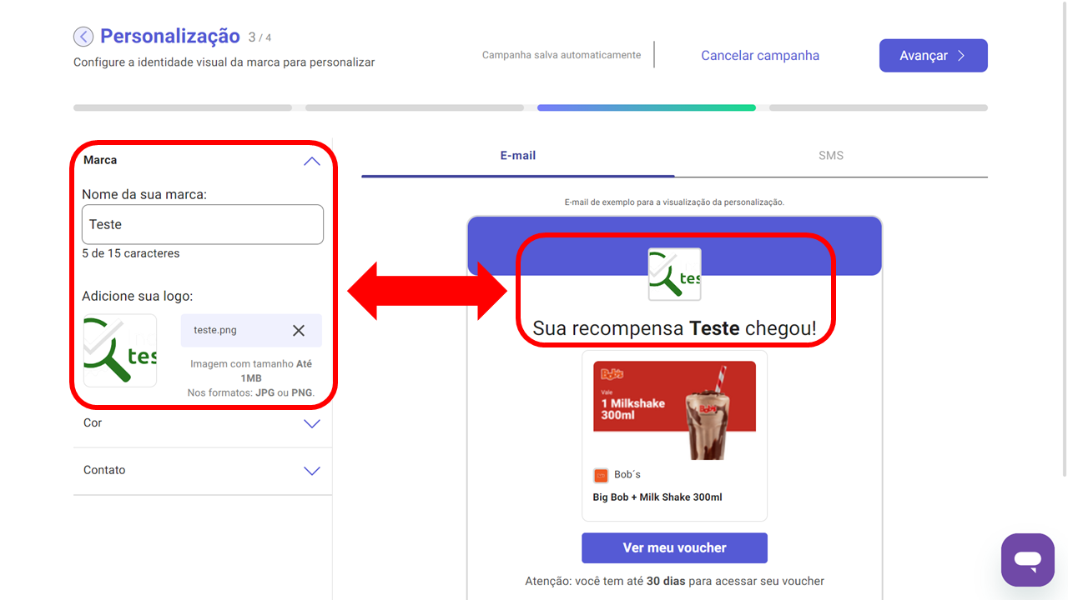Click the logo in the email preview header
This screenshot has width=1068, height=600.
coord(674,274)
